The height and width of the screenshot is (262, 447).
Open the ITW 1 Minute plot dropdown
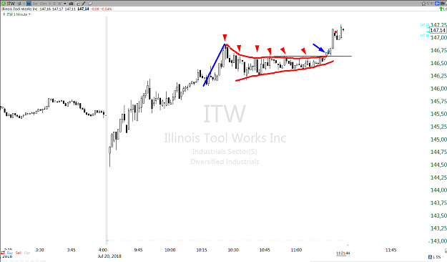click(29, 14)
